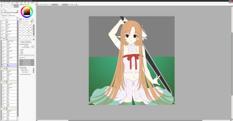This screenshot has height=121, width=233.
Task: Open the File menu
Action: click(2, 3)
